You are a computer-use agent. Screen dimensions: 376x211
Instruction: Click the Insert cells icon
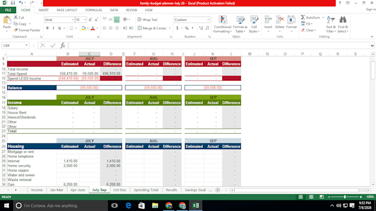click(x=268, y=20)
